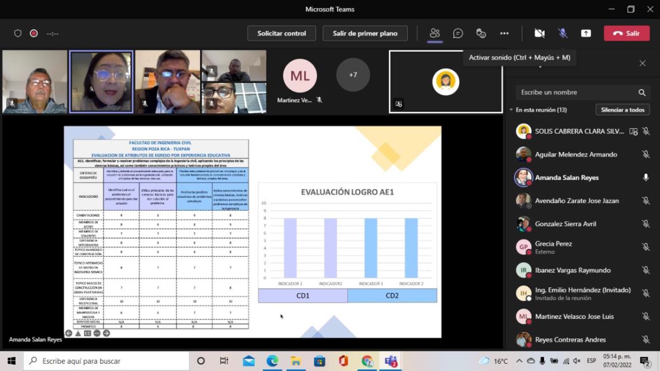This screenshot has width=660, height=371.
Task: Select Gonzalez Sierra Avril in participants
Action: 565,224
